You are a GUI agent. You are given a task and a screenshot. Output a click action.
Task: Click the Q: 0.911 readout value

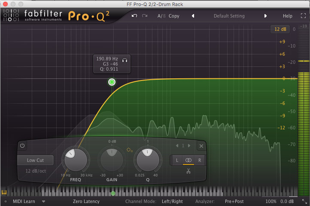point(109,69)
